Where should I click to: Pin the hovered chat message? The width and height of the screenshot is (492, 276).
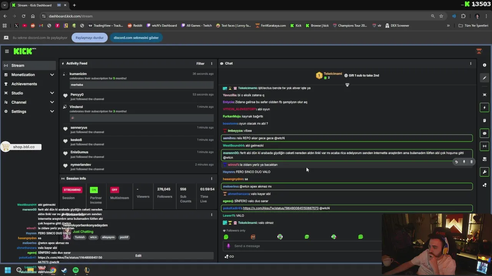click(x=464, y=162)
